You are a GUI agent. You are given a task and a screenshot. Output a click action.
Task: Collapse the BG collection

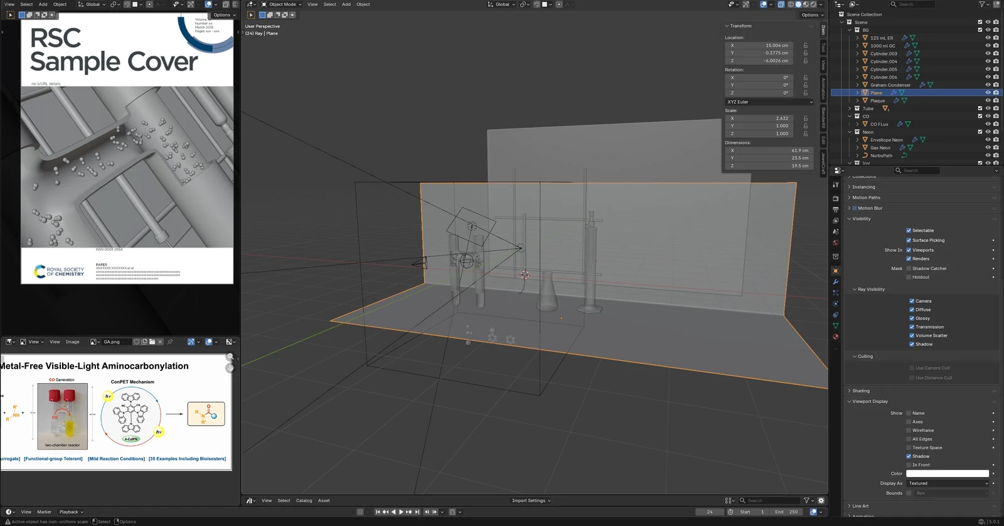(850, 30)
